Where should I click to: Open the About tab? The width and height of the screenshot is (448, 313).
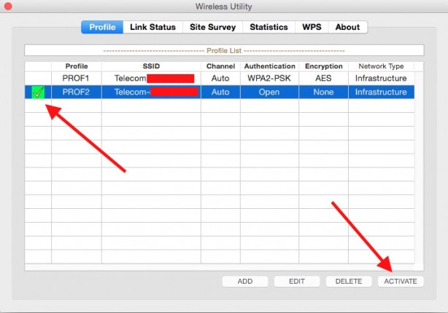coord(348,27)
